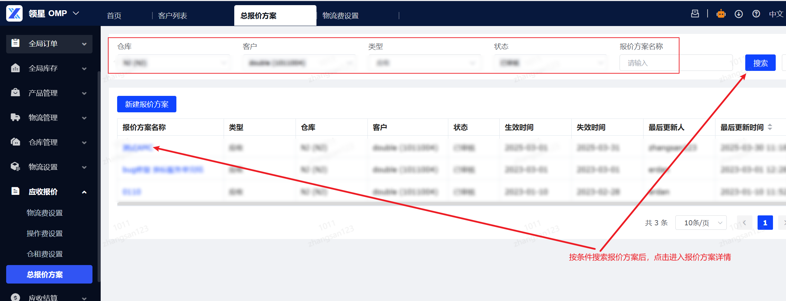Screen dimensions: 786x301
Task: Select page 1 in pagination
Action: (x=765, y=223)
